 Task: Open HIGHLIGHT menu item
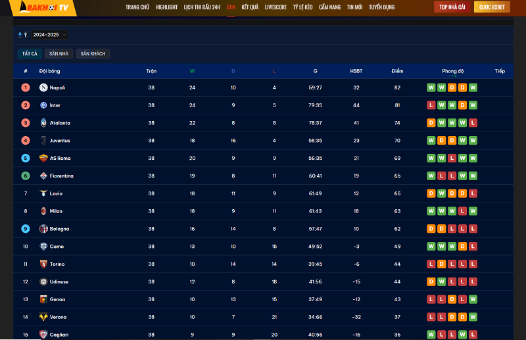point(166,7)
